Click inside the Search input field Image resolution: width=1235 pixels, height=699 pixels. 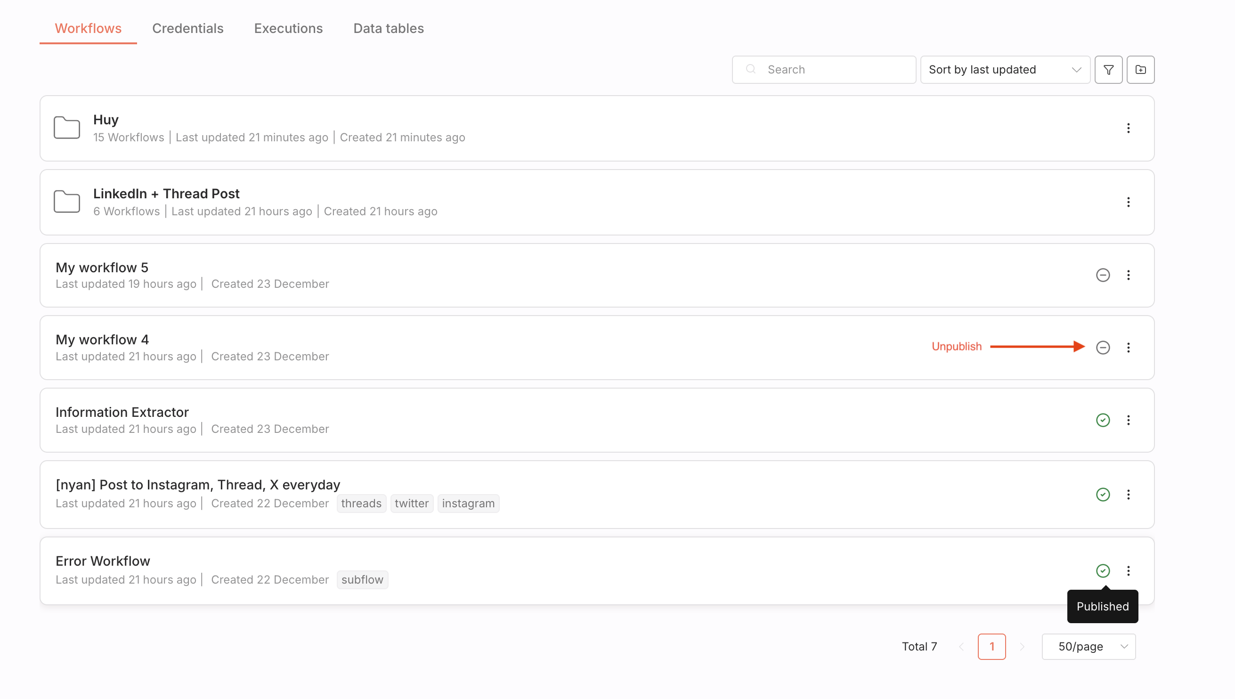pyautogui.click(x=826, y=69)
